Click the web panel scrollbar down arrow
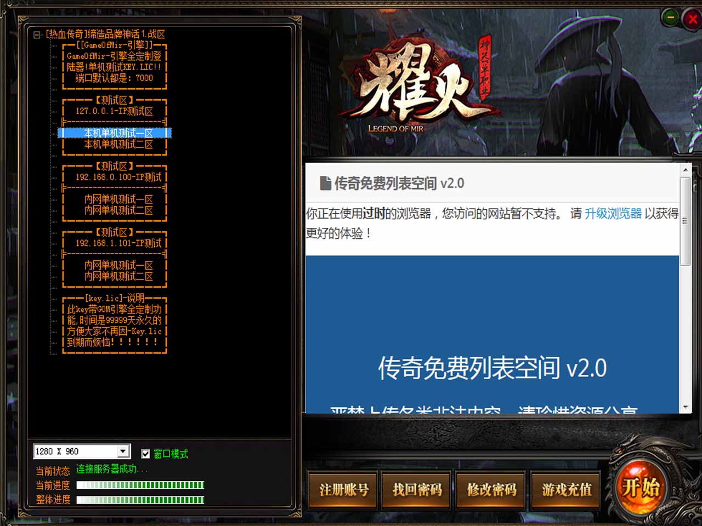702x526 pixels. [686, 408]
